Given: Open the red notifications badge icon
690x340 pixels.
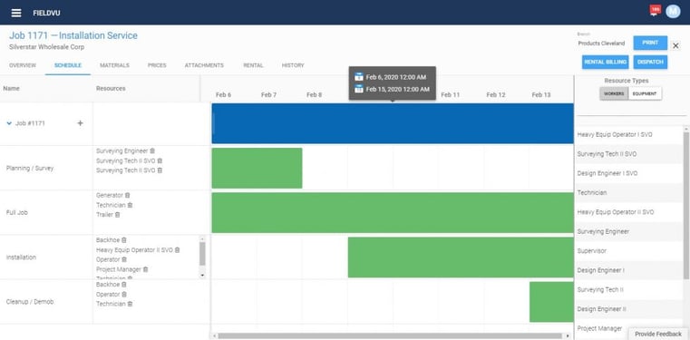Looking at the screenshot, I should [x=656, y=10].
